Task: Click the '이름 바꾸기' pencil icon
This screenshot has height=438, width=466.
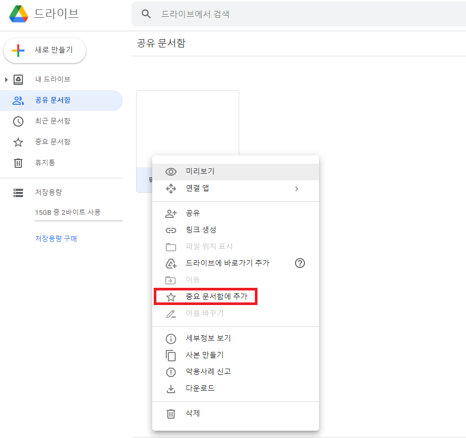Action: coord(171,313)
